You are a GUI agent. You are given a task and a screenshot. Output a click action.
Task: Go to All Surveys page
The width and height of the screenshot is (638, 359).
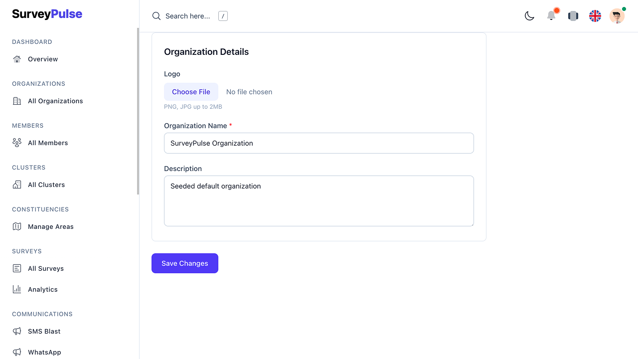[45, 268]
